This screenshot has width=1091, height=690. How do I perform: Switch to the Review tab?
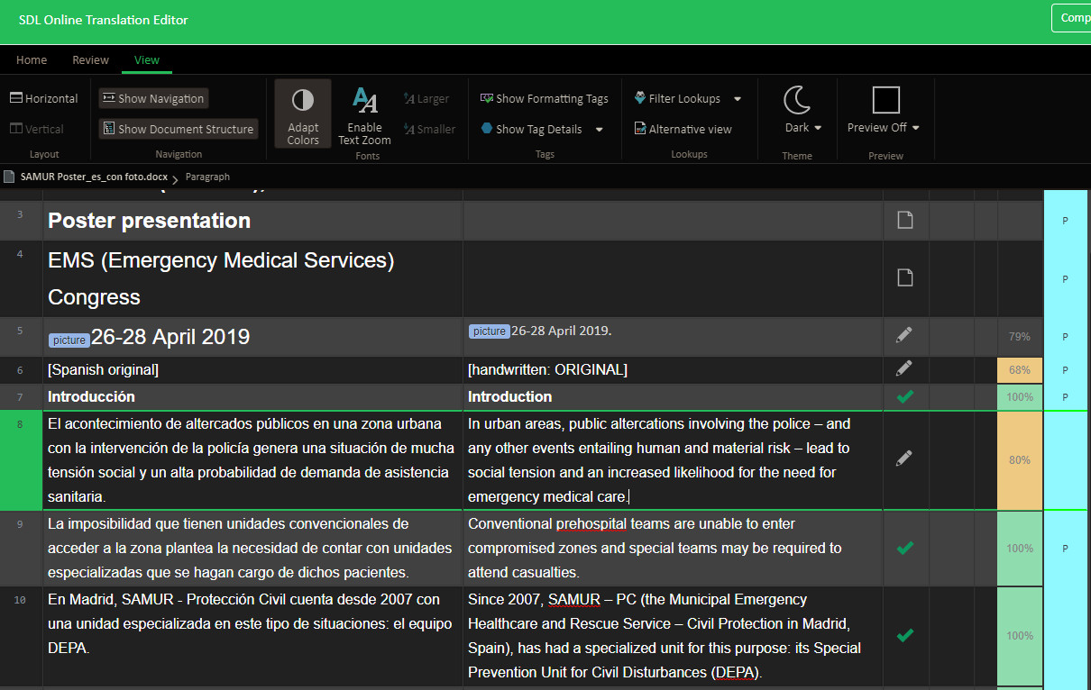click(x=90, y=59)
